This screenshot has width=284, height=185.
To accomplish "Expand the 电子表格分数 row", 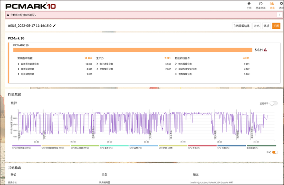I will (98, 64).
